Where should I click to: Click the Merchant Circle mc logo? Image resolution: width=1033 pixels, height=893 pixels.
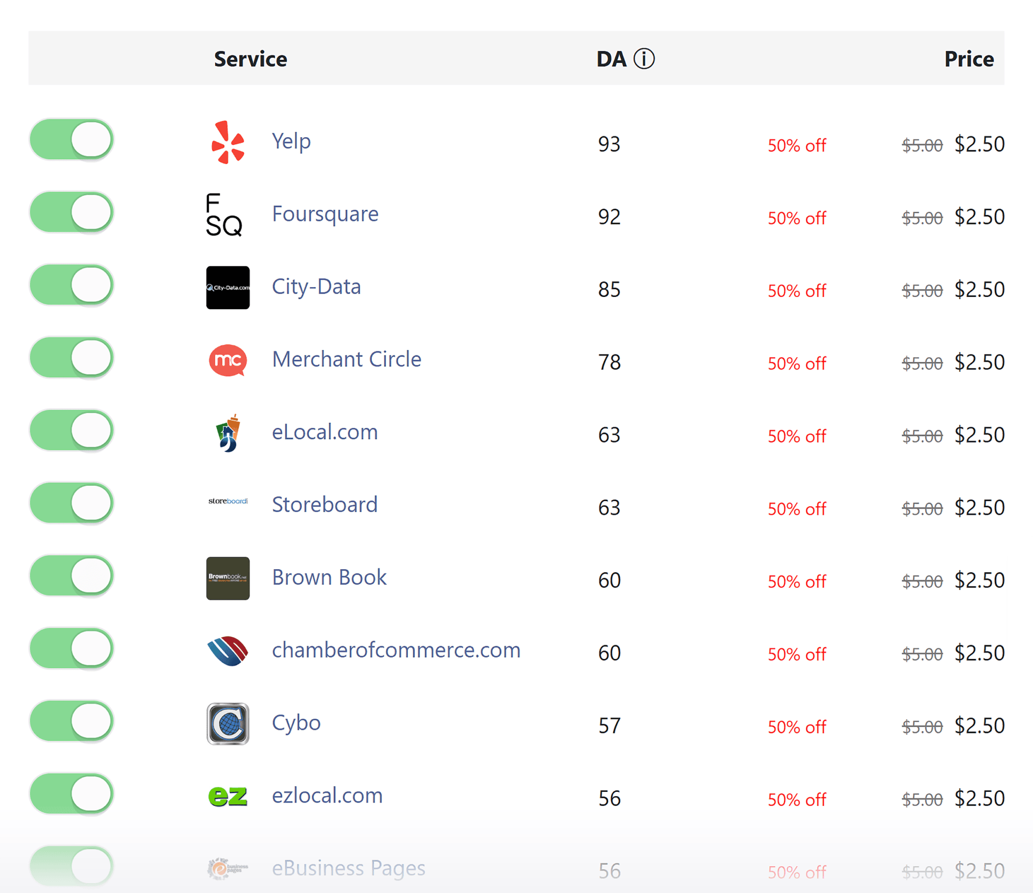coord(228,360)
